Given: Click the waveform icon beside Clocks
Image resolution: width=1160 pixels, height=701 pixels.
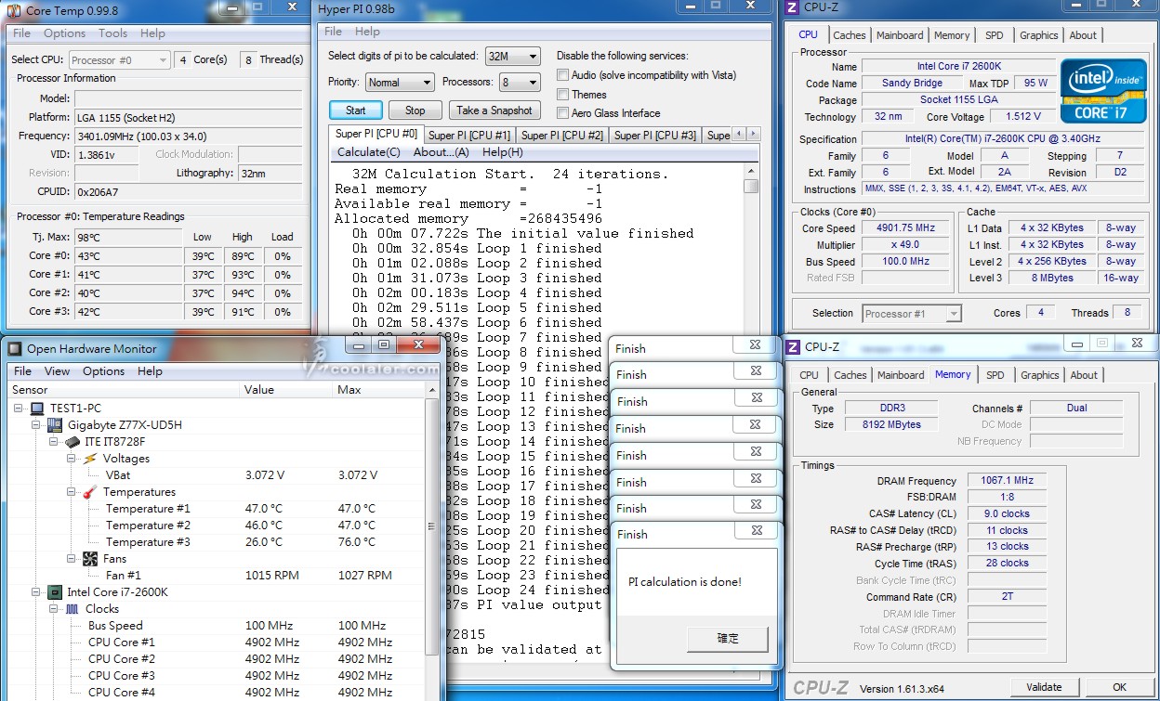Looking at the screenshot, I should [x=72, y=609].
